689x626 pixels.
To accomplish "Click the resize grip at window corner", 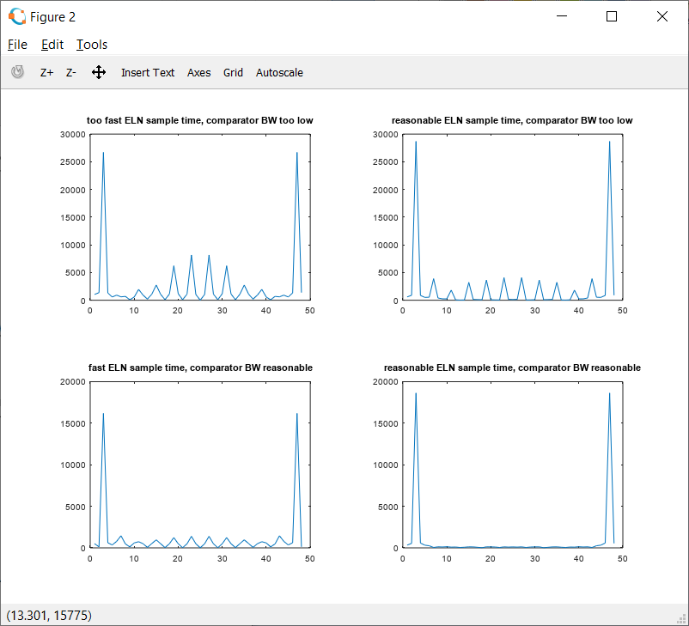I will [x=682, y=619].
